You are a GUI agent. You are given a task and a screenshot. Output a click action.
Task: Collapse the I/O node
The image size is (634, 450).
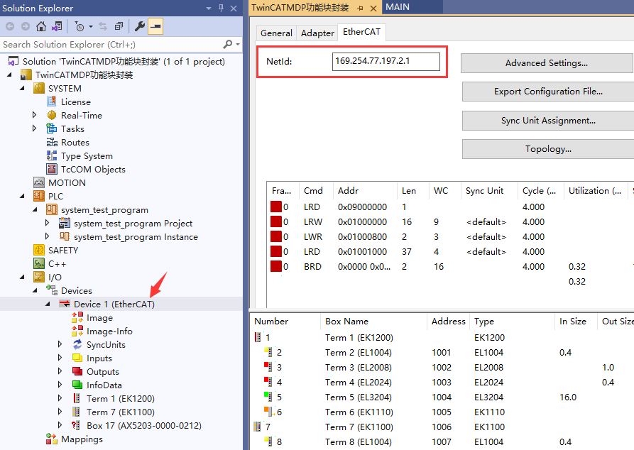coord(22,277)
